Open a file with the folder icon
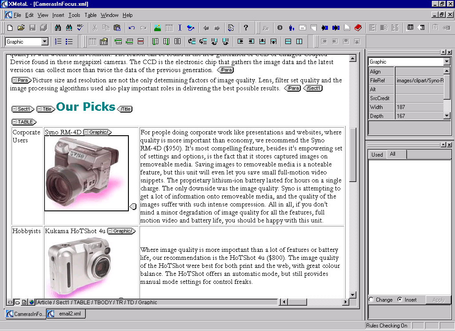 (21, 28)
